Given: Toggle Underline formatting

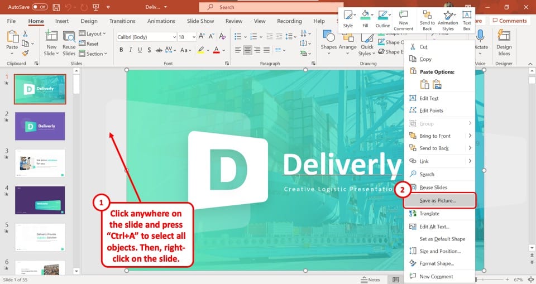Looking at the screenshot, I should 140,50.
